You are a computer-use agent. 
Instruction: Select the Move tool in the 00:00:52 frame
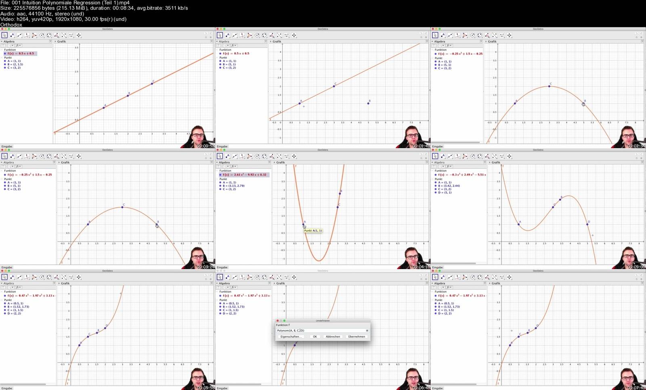4,35
